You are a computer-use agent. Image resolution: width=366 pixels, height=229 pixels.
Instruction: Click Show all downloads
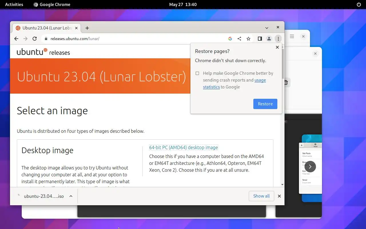coord(261,196)
